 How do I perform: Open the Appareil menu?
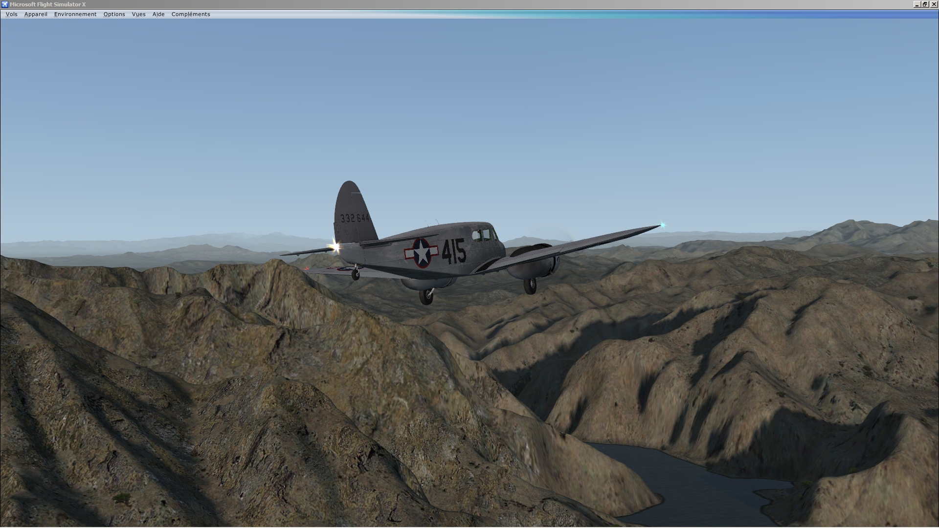[x=36, y=14]
